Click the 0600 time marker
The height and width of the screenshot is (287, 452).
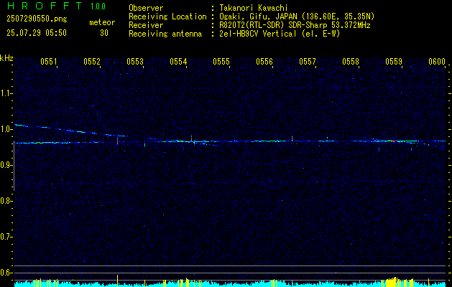437,61
